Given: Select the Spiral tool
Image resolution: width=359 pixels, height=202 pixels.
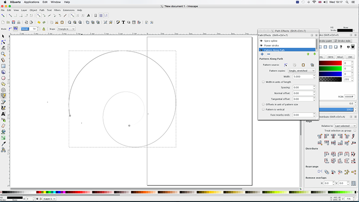Looking at the screenshot, I should [x=3, y=90].
